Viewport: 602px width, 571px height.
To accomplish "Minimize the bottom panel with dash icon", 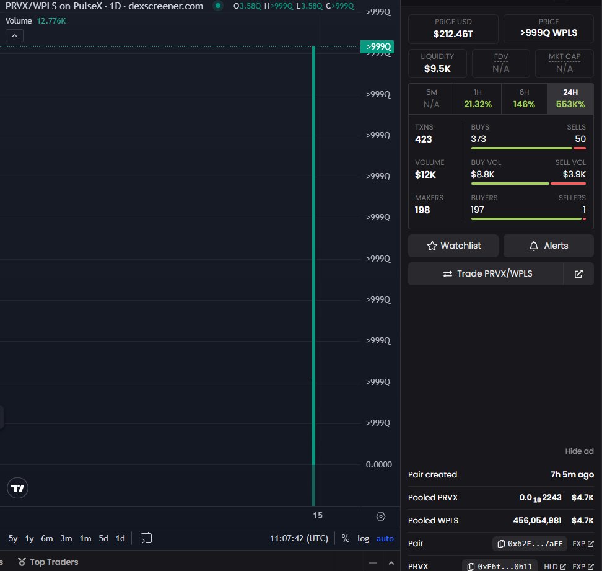I will 372,563.
